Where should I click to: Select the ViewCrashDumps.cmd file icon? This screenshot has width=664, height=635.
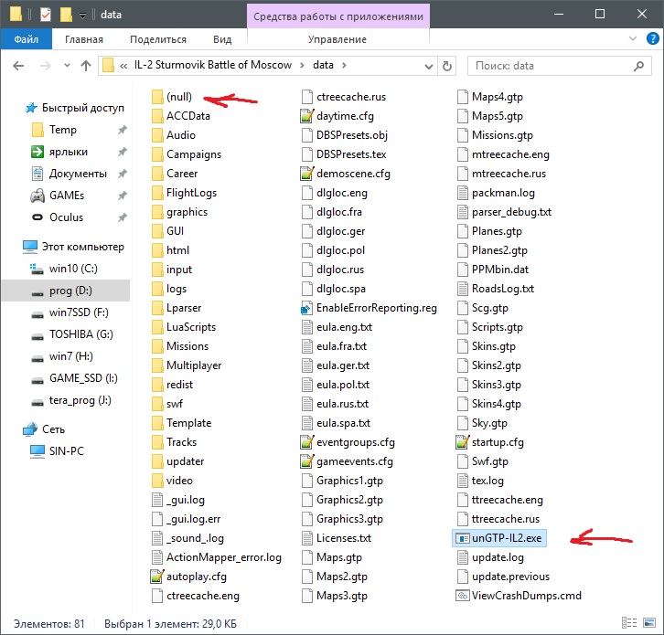coord(462,596)
